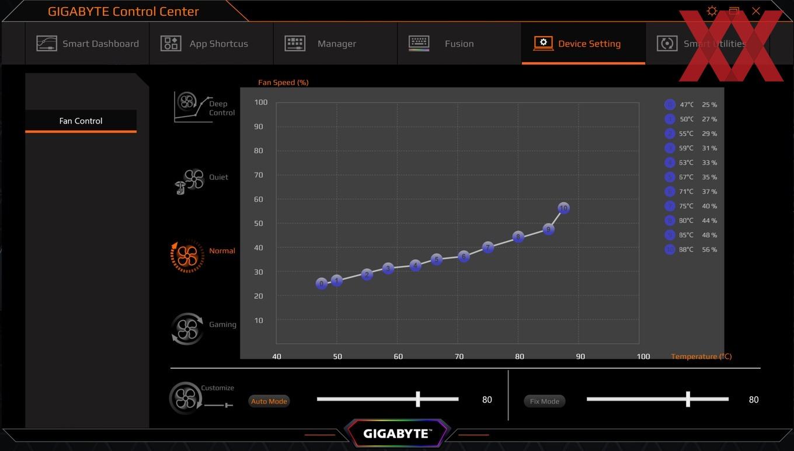794x451 pixels.
Task: Select curve point 4 on graph
Action: [x=415, y=266]
